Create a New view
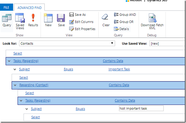186x123 pixels. coord(48,20)
